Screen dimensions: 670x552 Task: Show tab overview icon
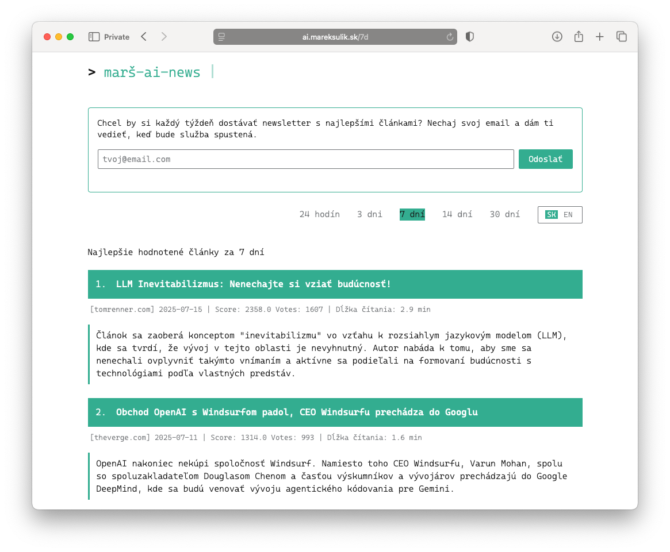pyautogui.click(x=621, y=37)
